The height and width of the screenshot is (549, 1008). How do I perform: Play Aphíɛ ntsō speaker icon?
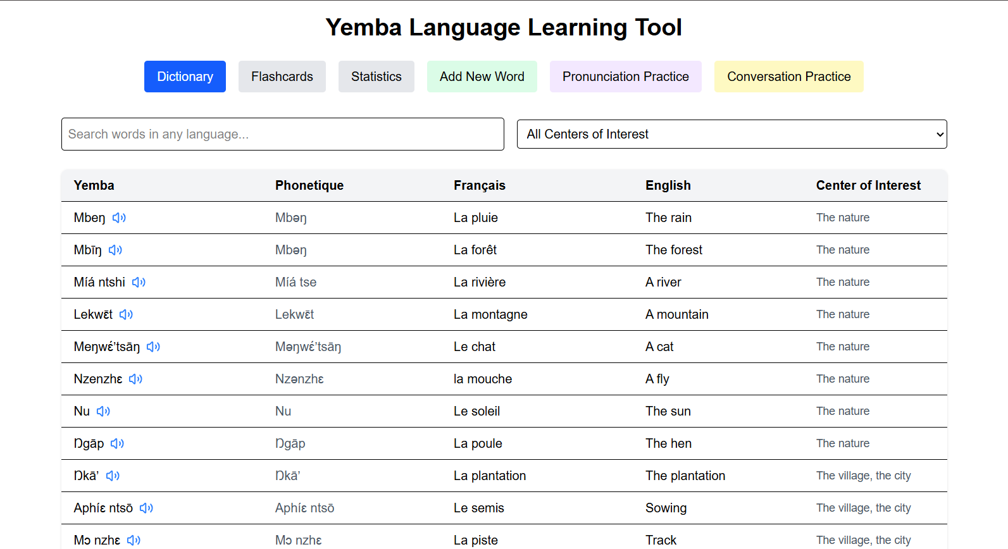[146, 508]
